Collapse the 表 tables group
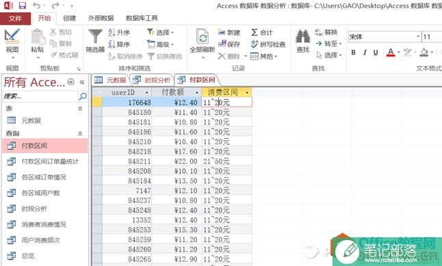The image size is (442, 266). (x=80, y=109)
